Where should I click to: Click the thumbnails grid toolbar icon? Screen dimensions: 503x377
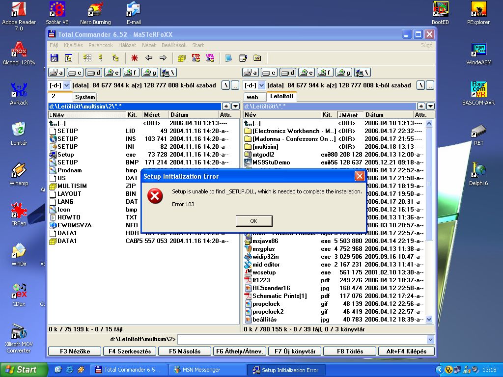[87, 58]
